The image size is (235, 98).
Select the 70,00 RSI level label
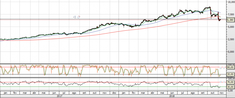tap(230, 82)
